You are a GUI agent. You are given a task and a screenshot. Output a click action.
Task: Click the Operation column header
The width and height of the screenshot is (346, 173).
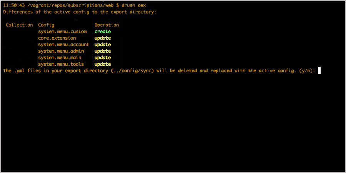pos(107,25)
